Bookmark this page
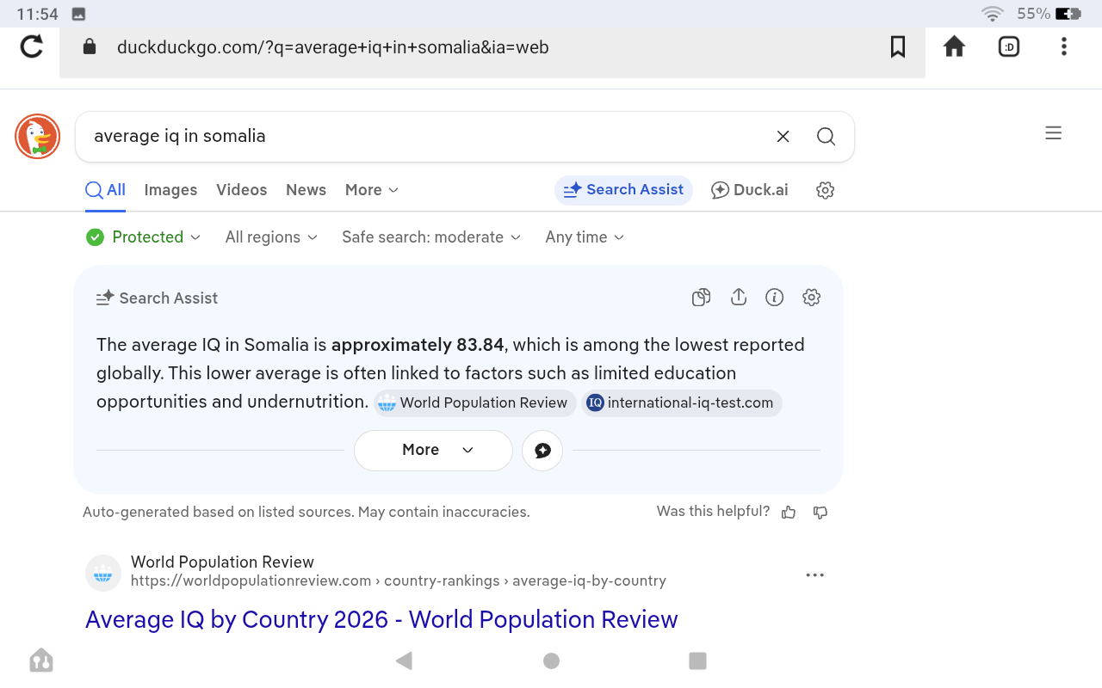The height and width of the screenshot is (688, 1102). 898,46
